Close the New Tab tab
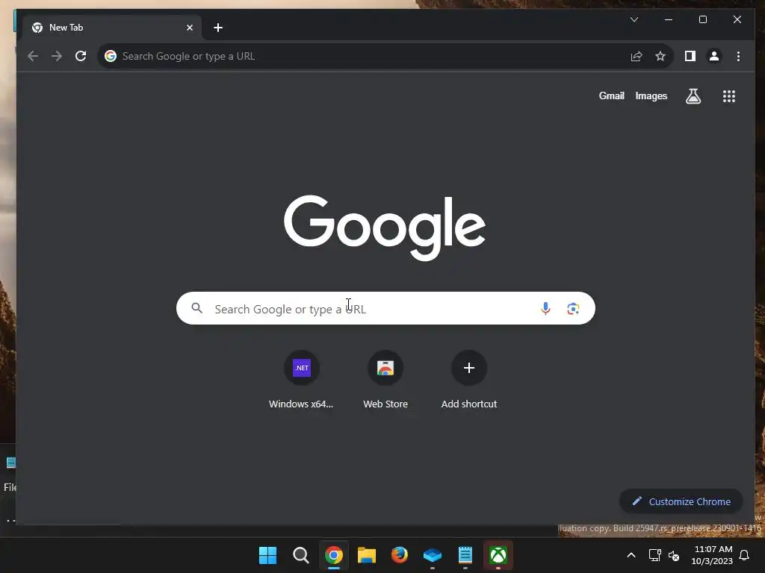Image resolution: width=765 pixels, height=573 pixels. tap(190, 28)
